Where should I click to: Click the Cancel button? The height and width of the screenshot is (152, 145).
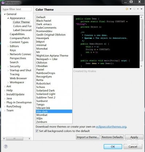(x=133, y=147)
